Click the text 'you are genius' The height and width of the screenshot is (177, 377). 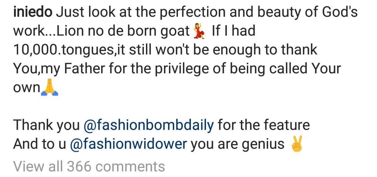tap(237, 144)
